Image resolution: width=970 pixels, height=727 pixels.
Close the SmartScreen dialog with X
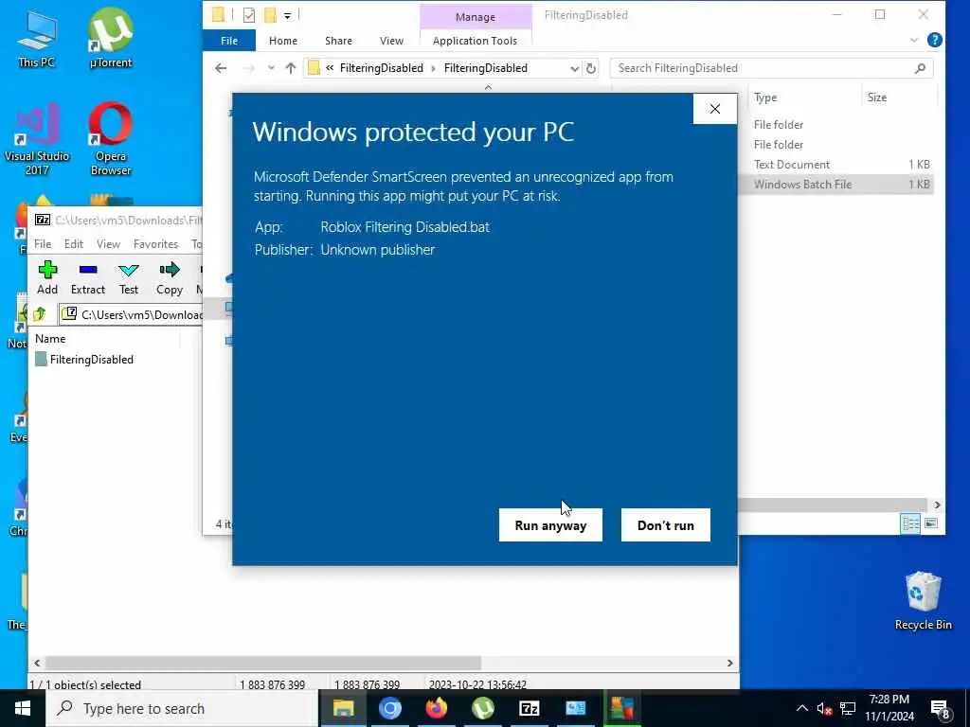[x=715, y=109]
